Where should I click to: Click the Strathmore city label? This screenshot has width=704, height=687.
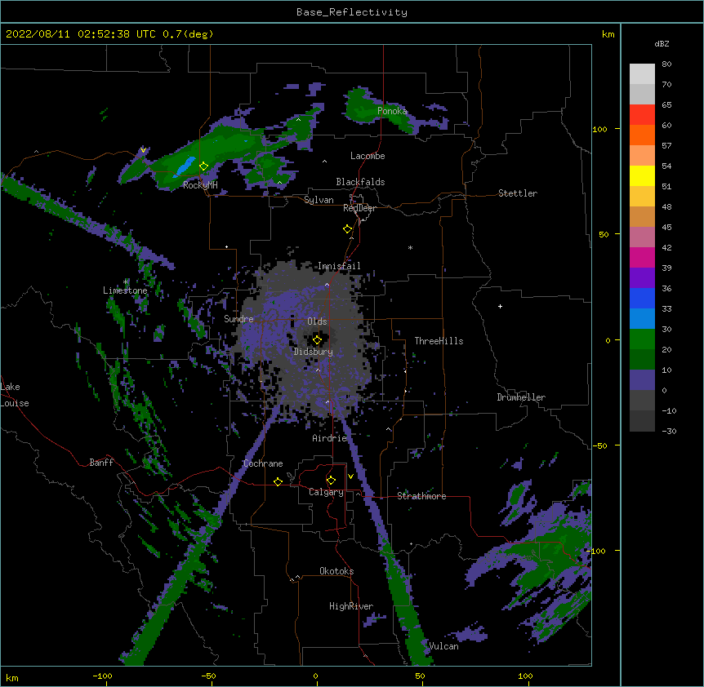pyautogui.click(x=421, y=496)
